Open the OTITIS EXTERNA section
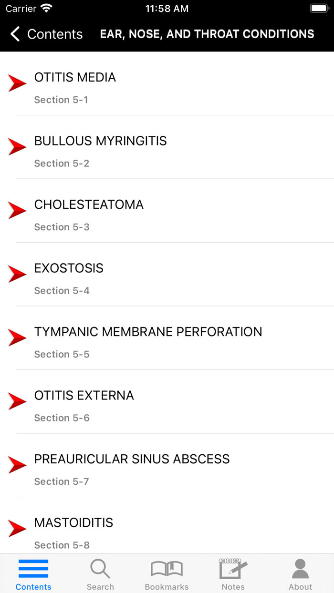This screenshot has height=593, width=334. (84, 395)
